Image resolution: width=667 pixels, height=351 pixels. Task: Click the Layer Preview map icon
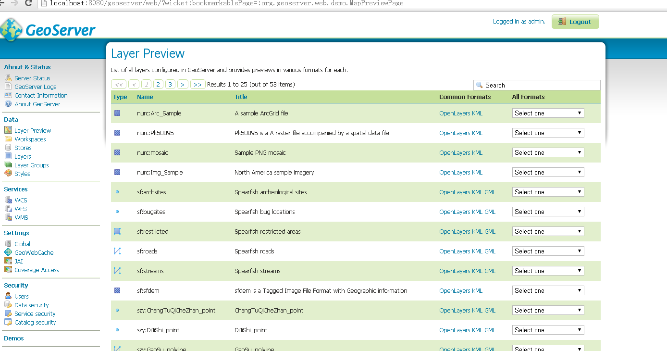(x=8, y=130)
